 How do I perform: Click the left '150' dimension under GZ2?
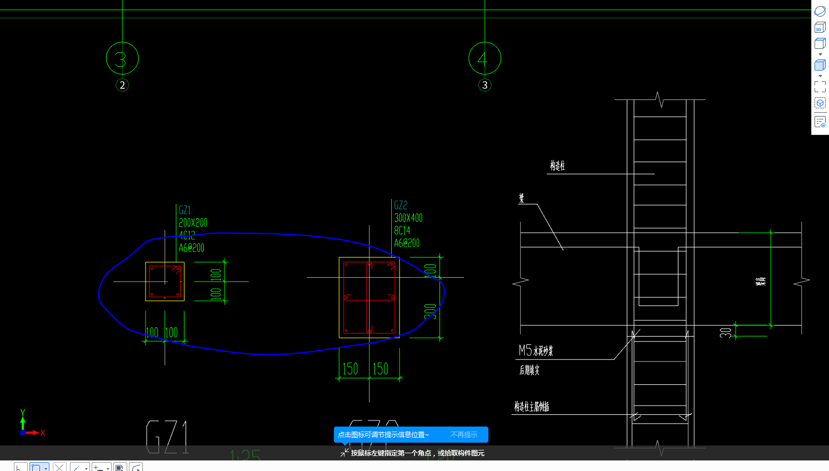pos(351,369)
